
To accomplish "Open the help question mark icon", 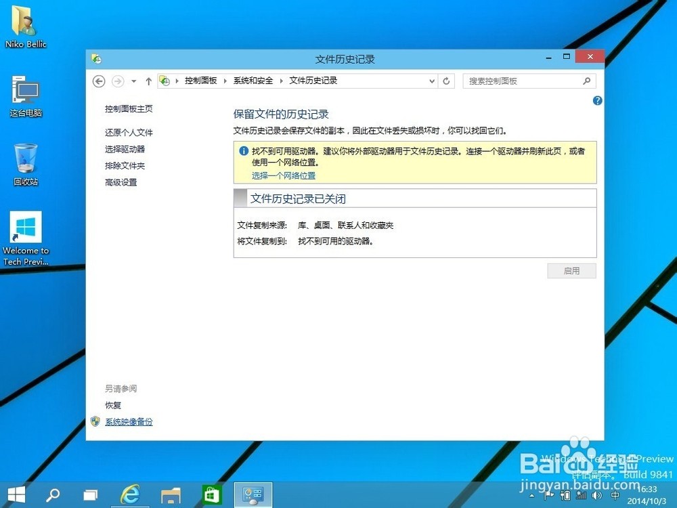I will pos(597,101).
